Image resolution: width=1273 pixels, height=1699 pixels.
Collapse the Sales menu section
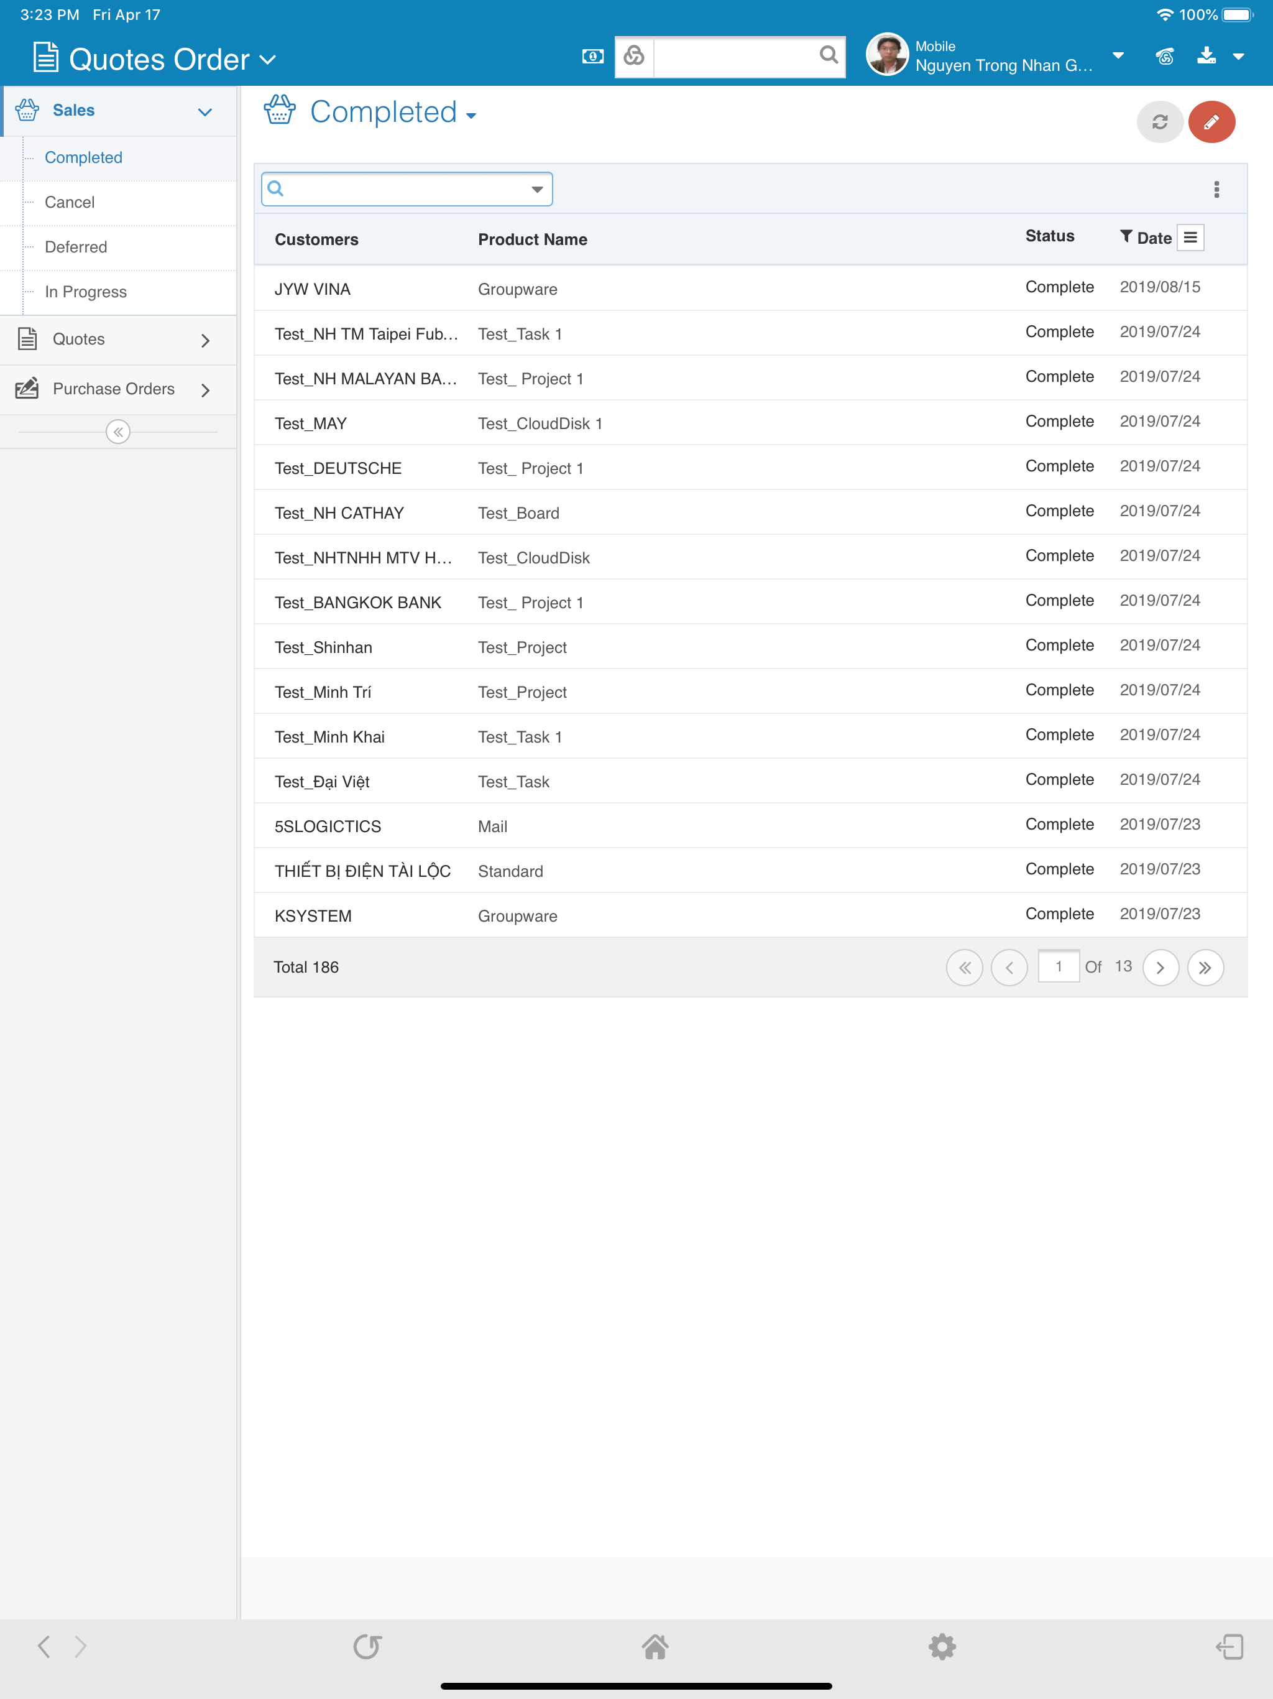tap(205, 111)
